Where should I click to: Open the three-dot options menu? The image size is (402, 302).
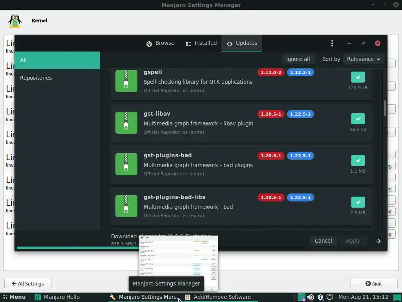point(332,43)
